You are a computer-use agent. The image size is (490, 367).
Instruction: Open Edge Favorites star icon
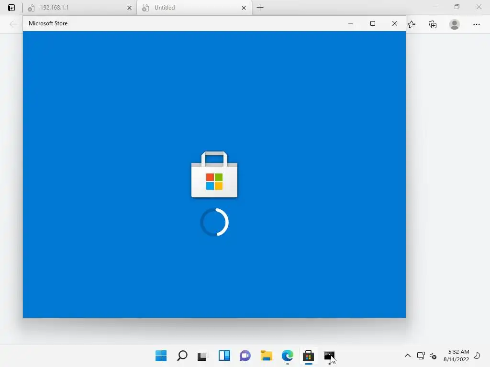click(x=412, y=24)
